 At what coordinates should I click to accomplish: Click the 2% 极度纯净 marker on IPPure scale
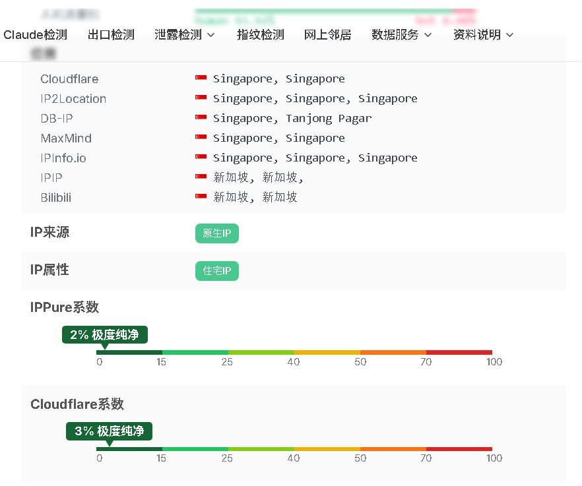coord(105,335)
